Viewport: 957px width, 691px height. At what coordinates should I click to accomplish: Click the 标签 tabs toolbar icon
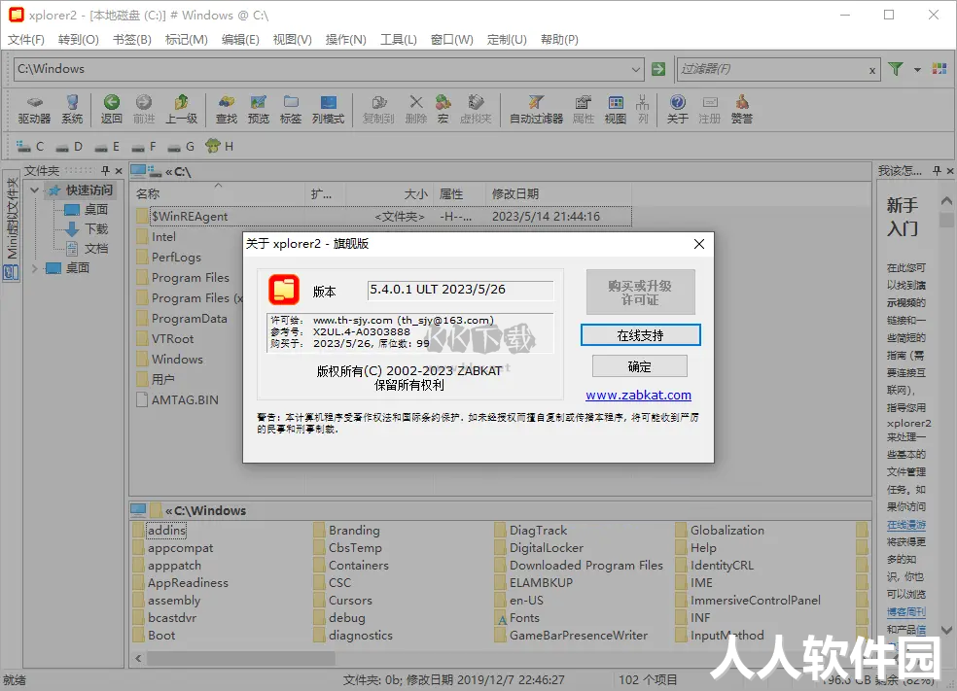click(291, 109)
